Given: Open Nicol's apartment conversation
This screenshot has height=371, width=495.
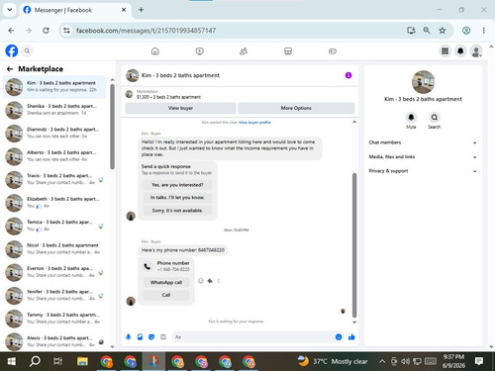Looking at the screenshot, I should [54, 249].
